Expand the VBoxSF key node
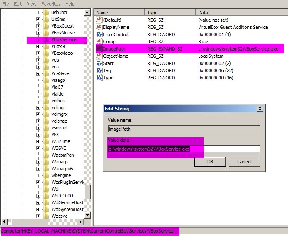288x236 pixels. click(x=38, y=47)
